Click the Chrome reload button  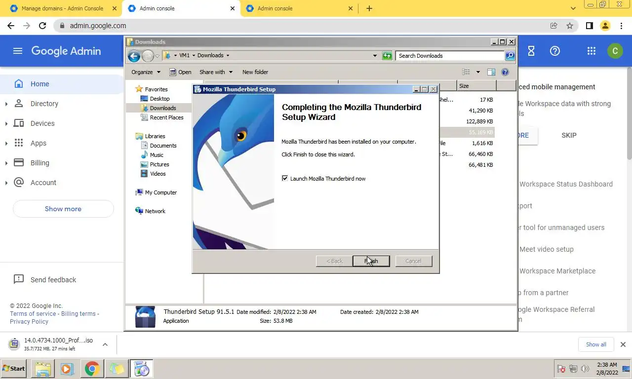[x=42, y=26]
